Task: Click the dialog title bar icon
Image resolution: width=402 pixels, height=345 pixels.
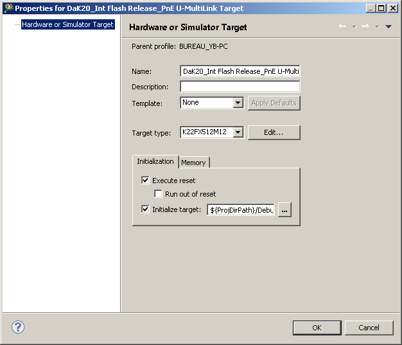Action: (x=8, y=8)
